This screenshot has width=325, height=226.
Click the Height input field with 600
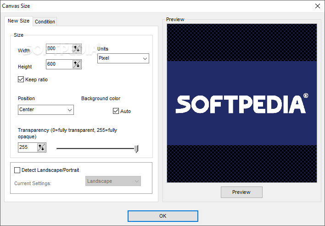(x=59, y=64)
